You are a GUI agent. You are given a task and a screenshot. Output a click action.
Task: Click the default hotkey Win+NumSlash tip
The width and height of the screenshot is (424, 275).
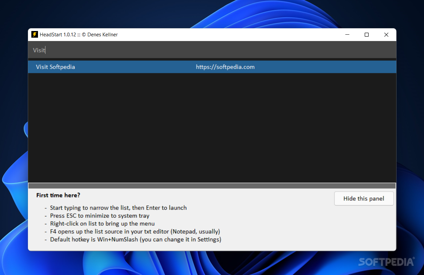[136, 240]
